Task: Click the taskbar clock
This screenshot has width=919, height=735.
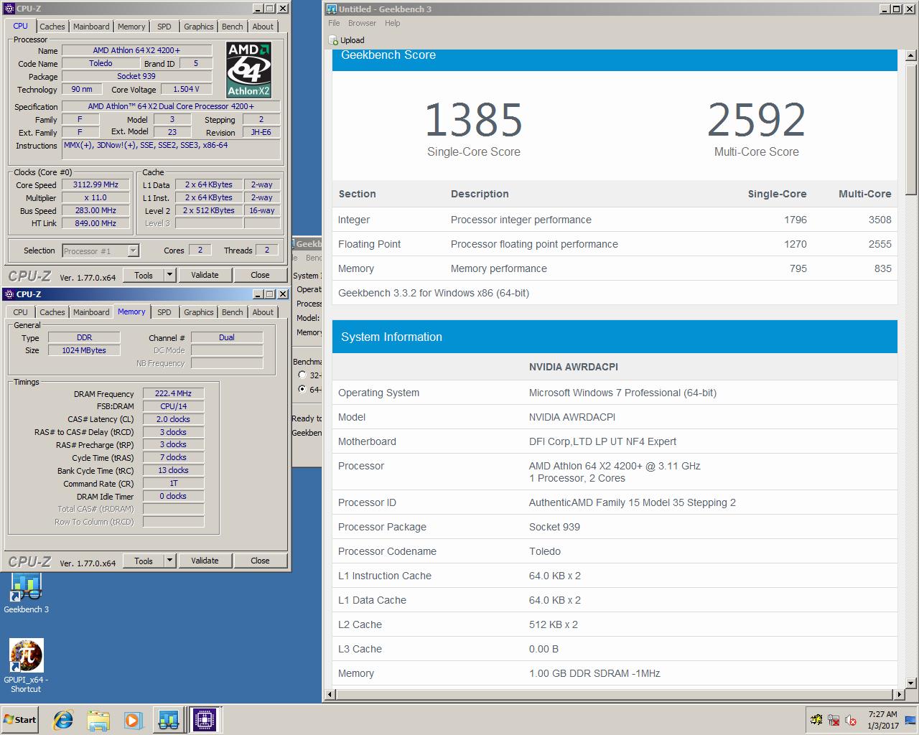Action: [882, 720]
